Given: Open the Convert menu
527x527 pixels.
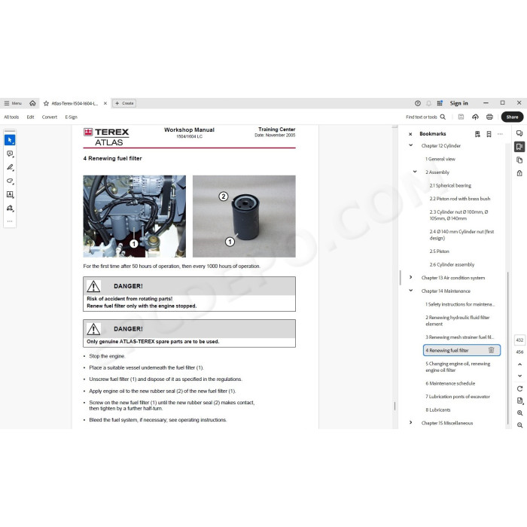Looking at the screenshot, I should (50, 117).
